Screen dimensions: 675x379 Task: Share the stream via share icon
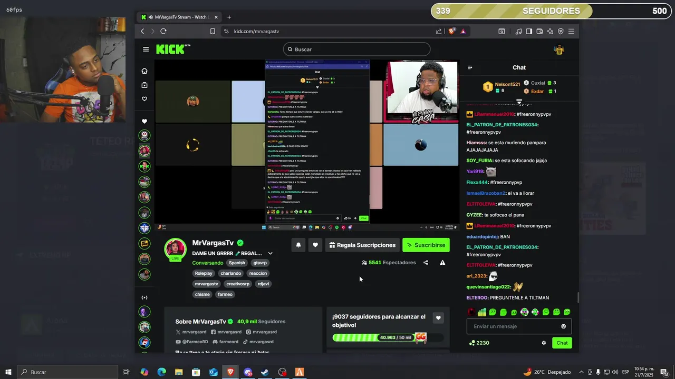tap(426, 263)
